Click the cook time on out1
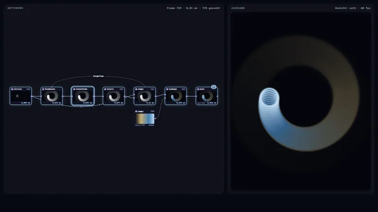 click(x=212, y=103)
